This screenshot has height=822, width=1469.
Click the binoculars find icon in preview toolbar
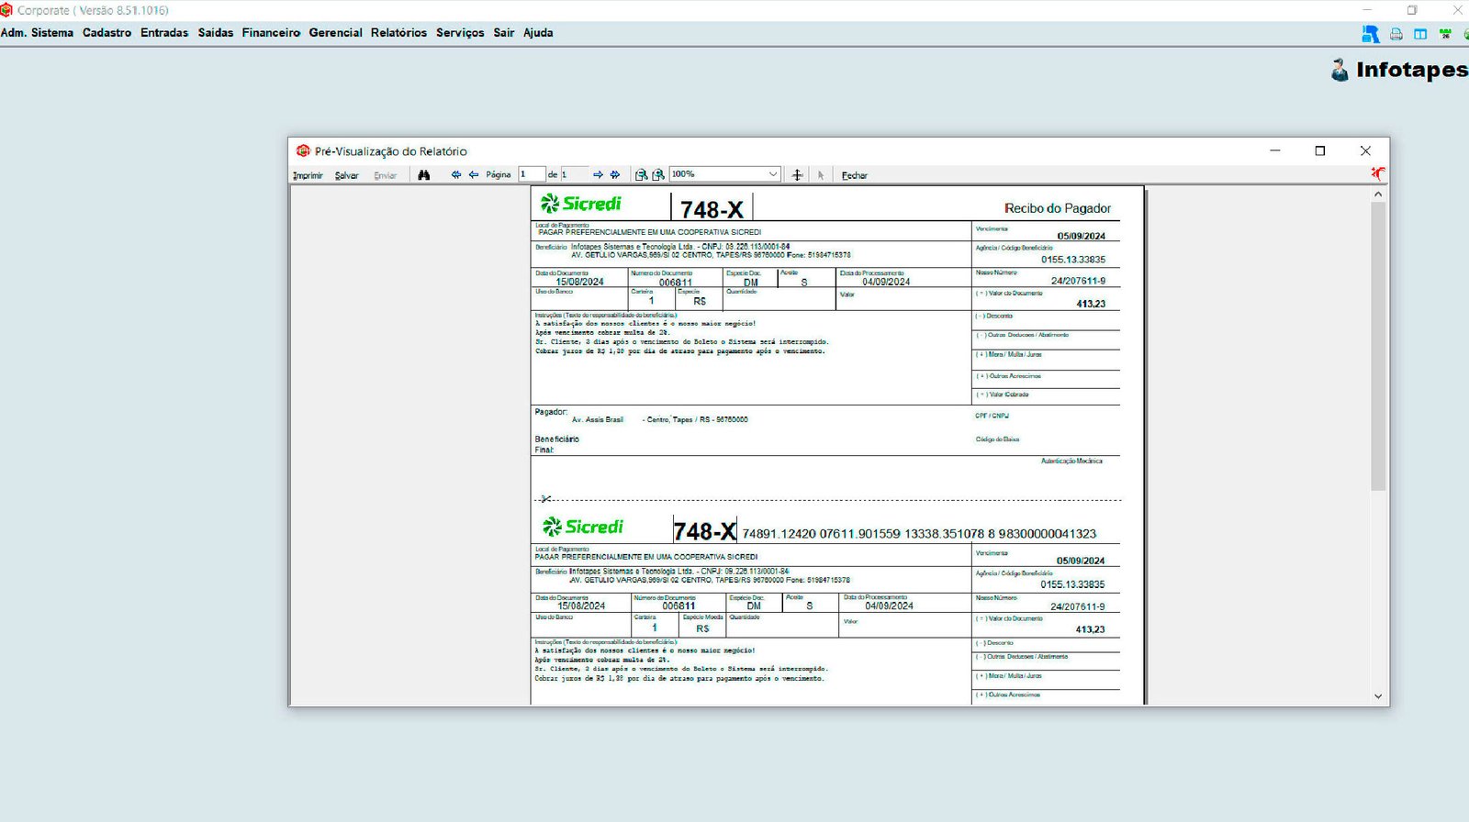[x=423, y=174]
